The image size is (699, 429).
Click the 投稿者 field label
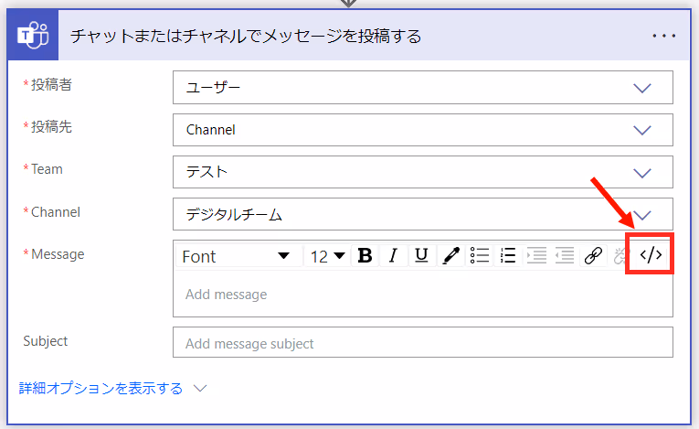tap(51, 84)
